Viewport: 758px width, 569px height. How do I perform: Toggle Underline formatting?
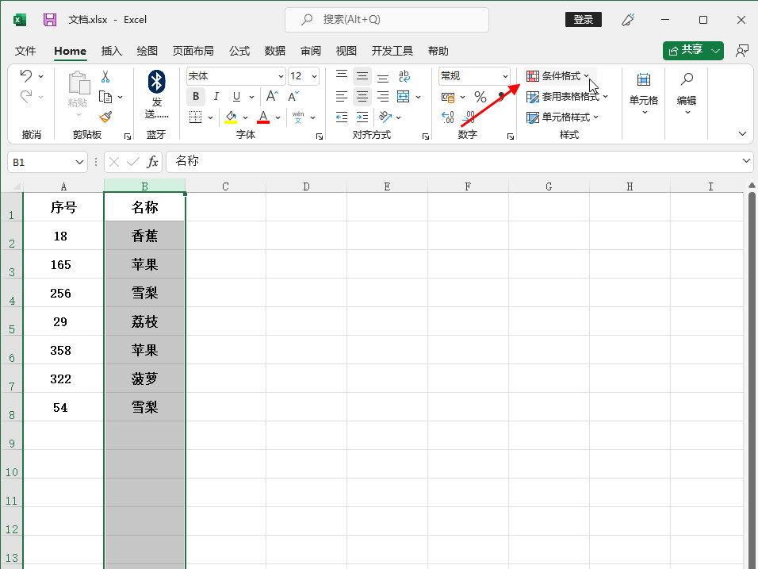click(236, 96)
